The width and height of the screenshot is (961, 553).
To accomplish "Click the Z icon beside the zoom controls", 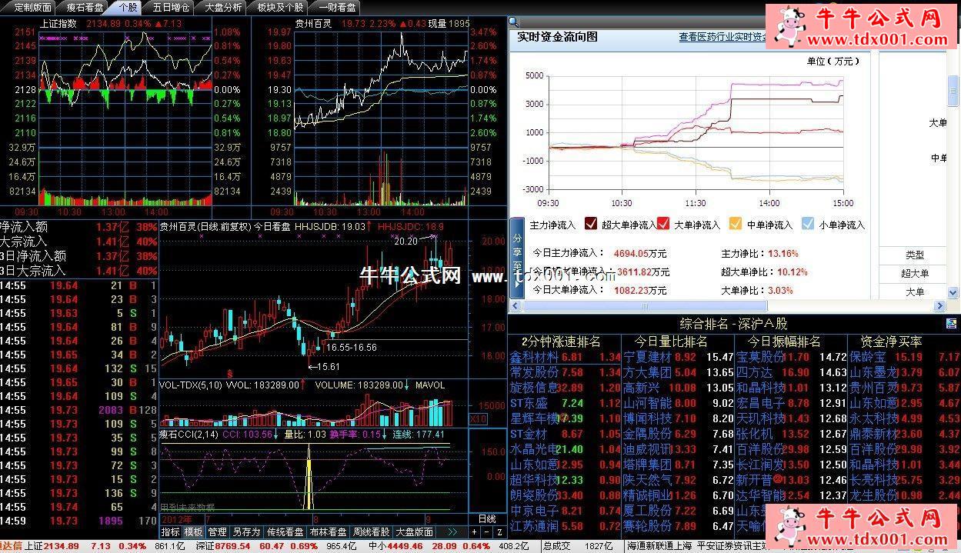I will [499, 532].
